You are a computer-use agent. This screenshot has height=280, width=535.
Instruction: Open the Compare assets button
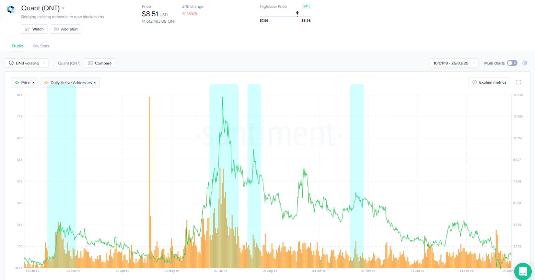click(100, 63)
